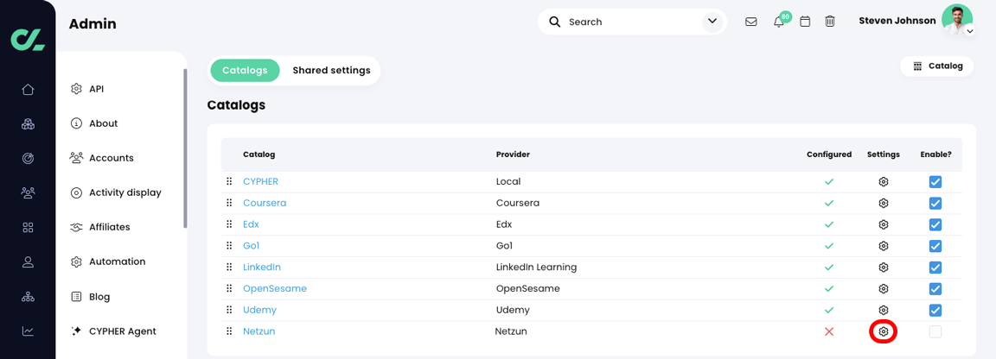
Task: Disable the CYPHER catalog checkbox
Action: pos(935,182)
